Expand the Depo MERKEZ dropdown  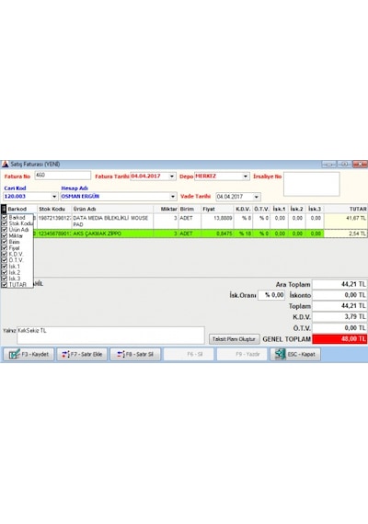point(246,177)
